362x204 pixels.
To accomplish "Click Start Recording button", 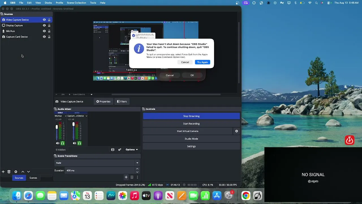I will (x=191, y=124).
